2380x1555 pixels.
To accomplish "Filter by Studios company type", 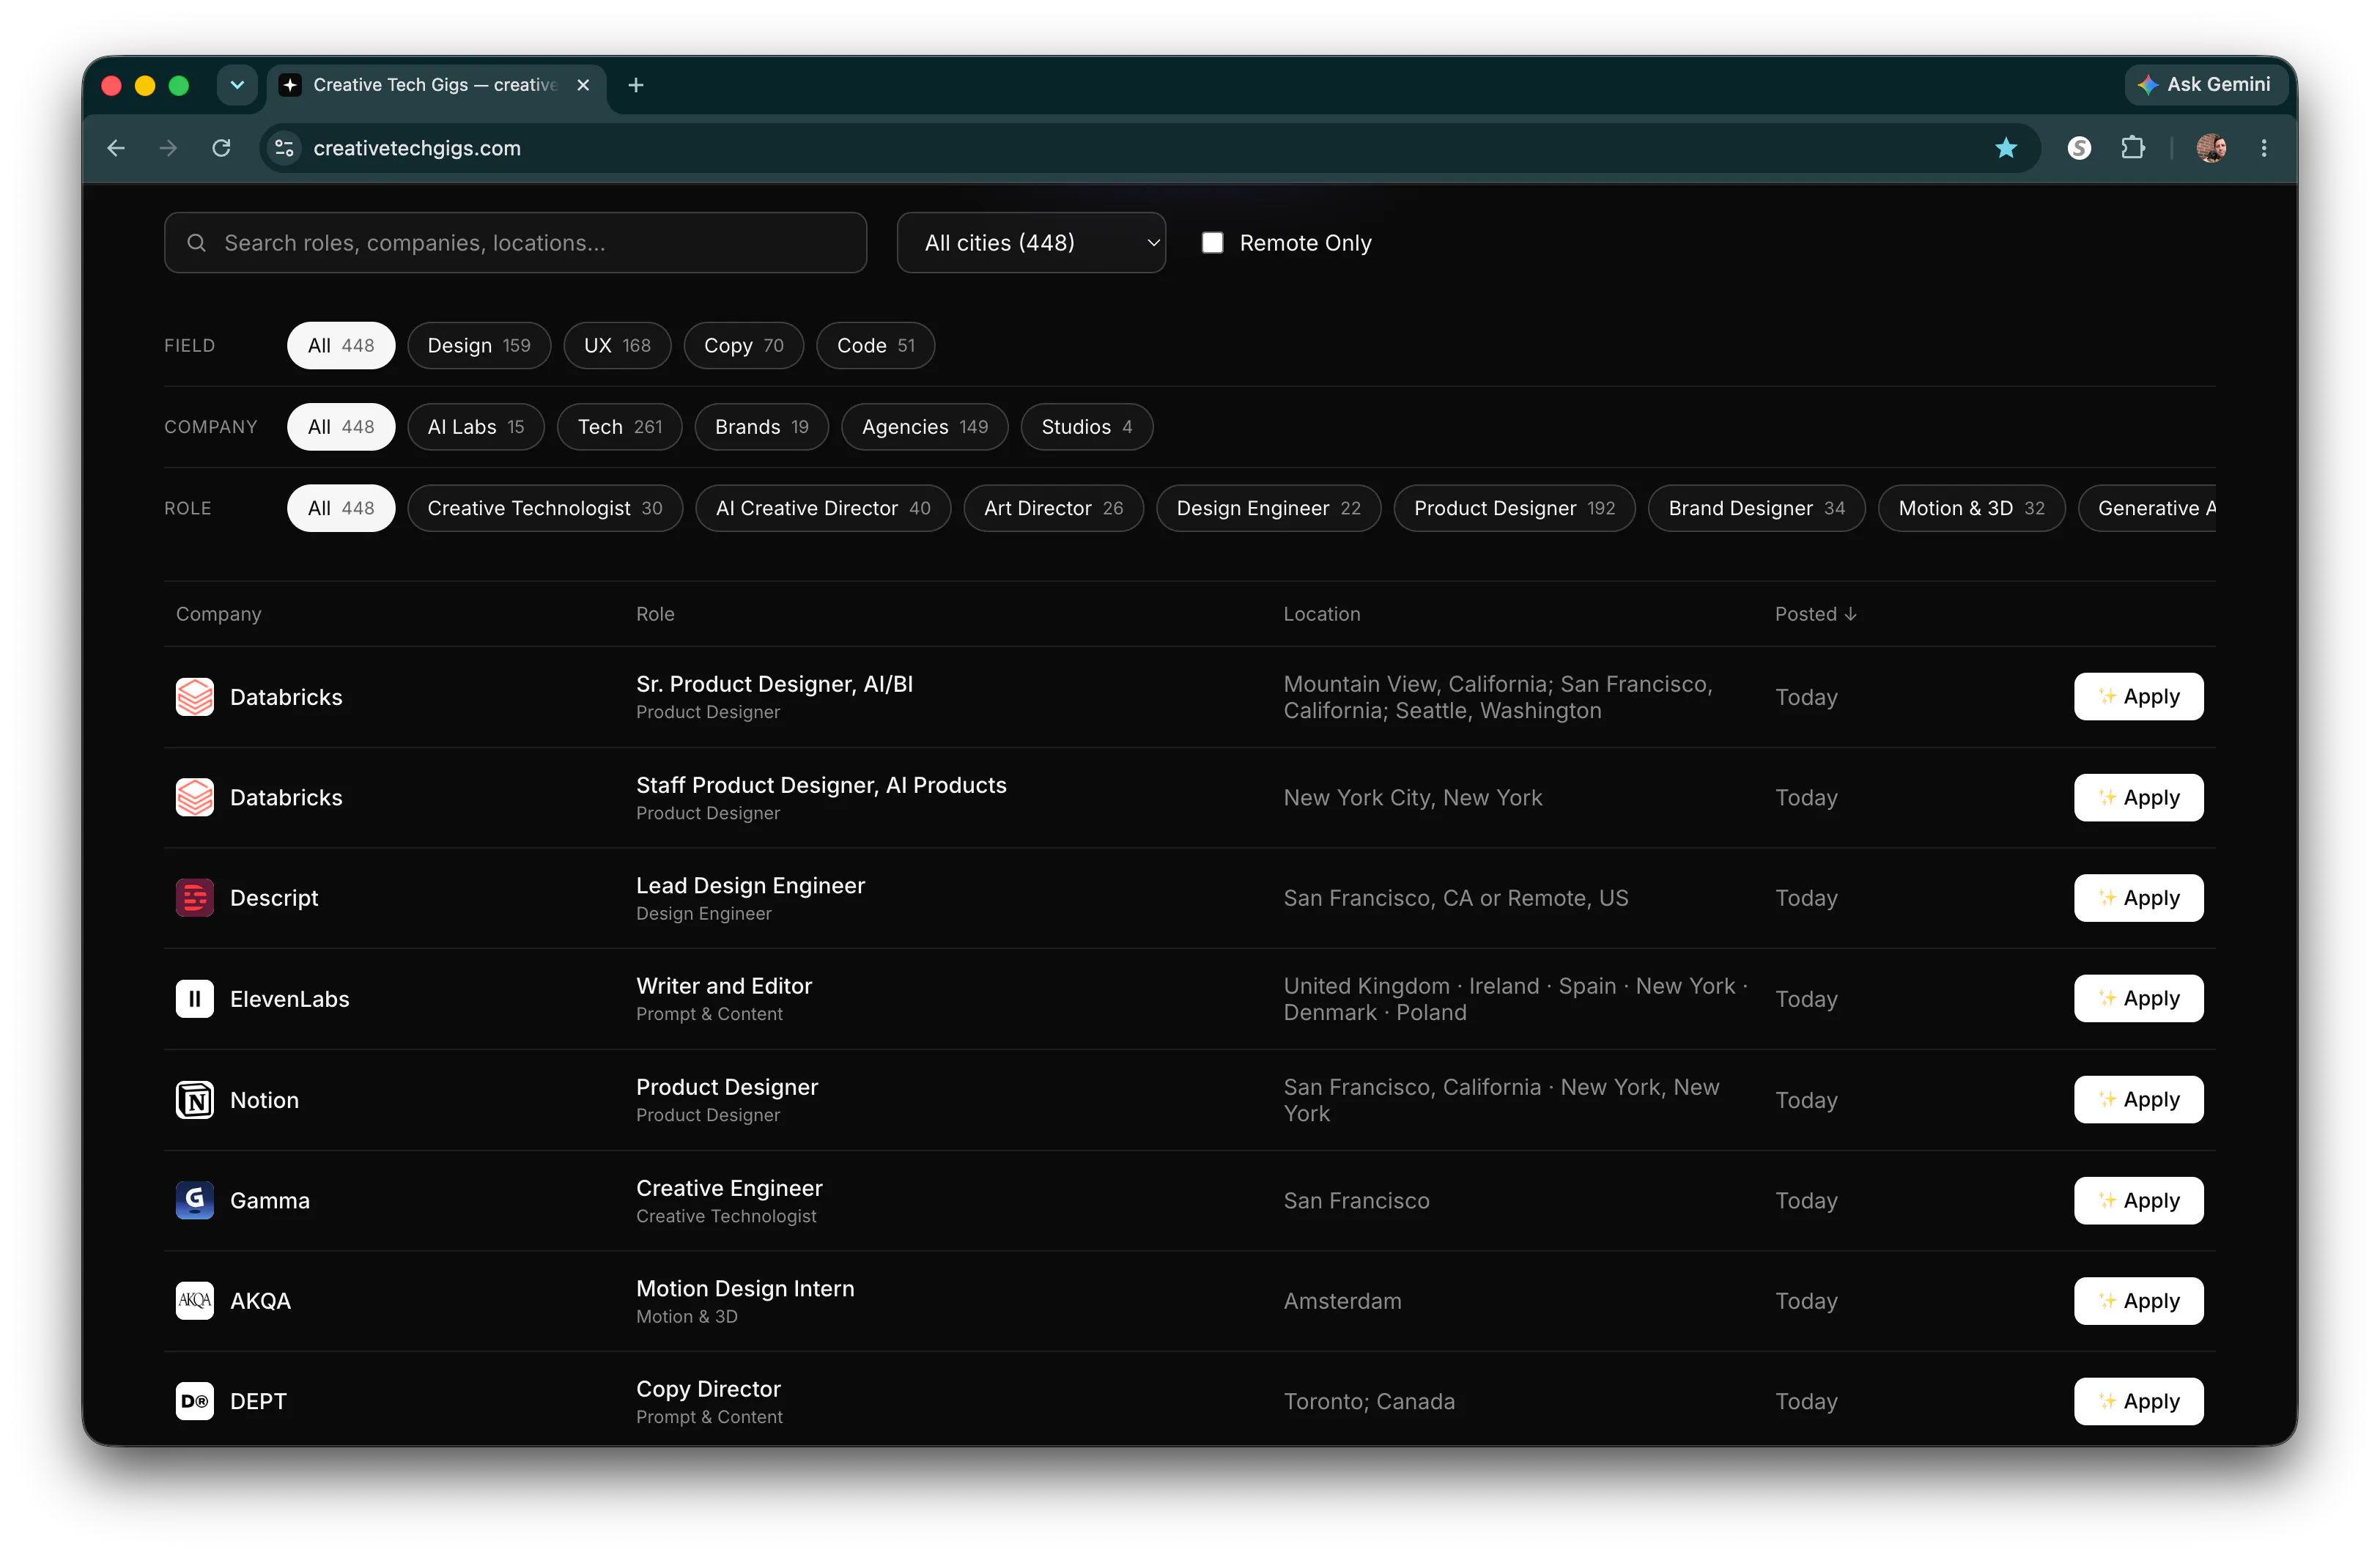I will pyautogui.click(x=1087, y=427).
